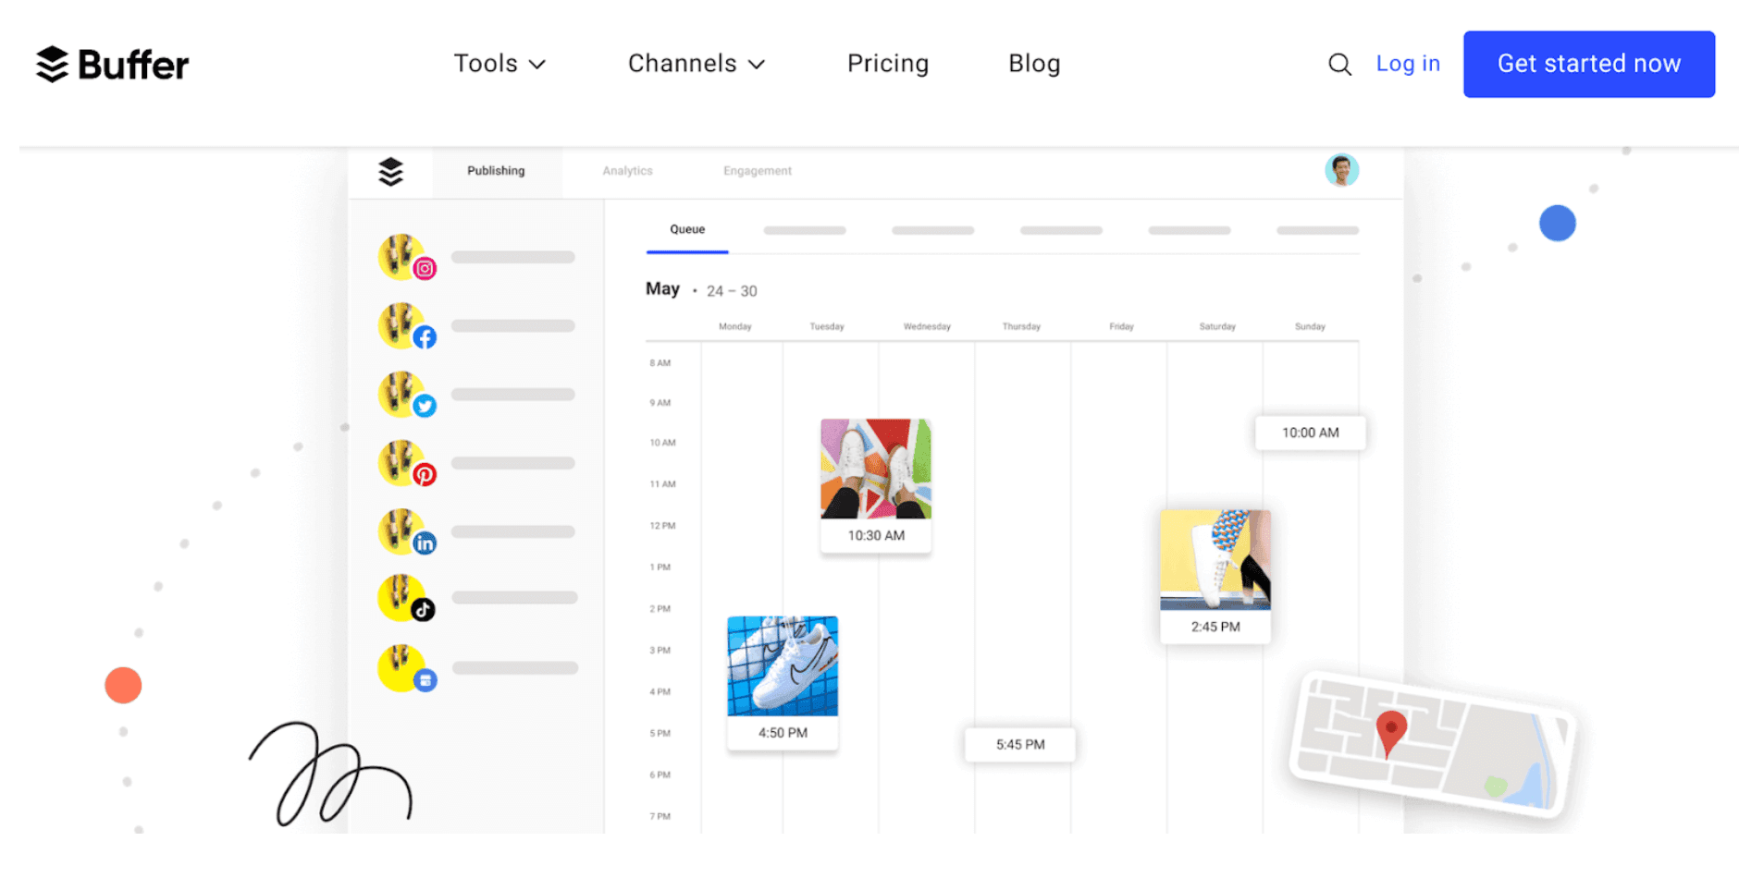The width and height of the screenshot is (1739, 878).
Task: Select the Facebook channel icon
Action: (x=425, y=336)
